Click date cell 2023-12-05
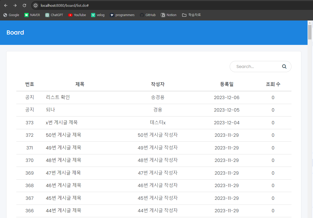Viewport: 313px width, 218px height. 227,110
